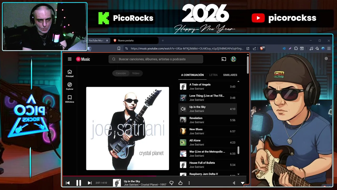This screenshot has height=190, width=337.
Task: Dislike Up in the Sky
Action: 171,183
